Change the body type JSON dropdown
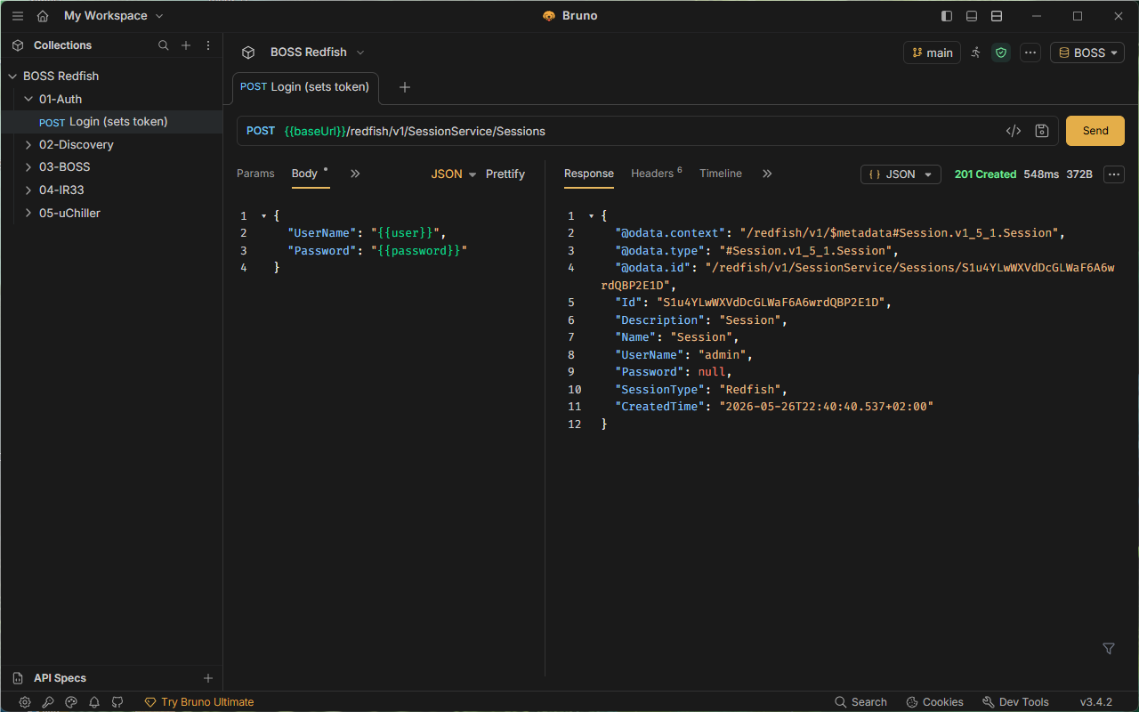 (x=454, y=174)
